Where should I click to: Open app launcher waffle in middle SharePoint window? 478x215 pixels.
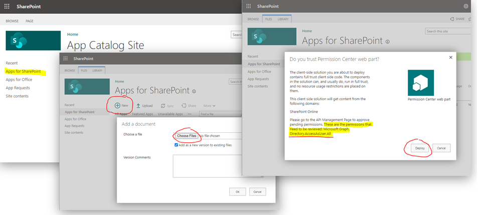(x=65, y=59)
